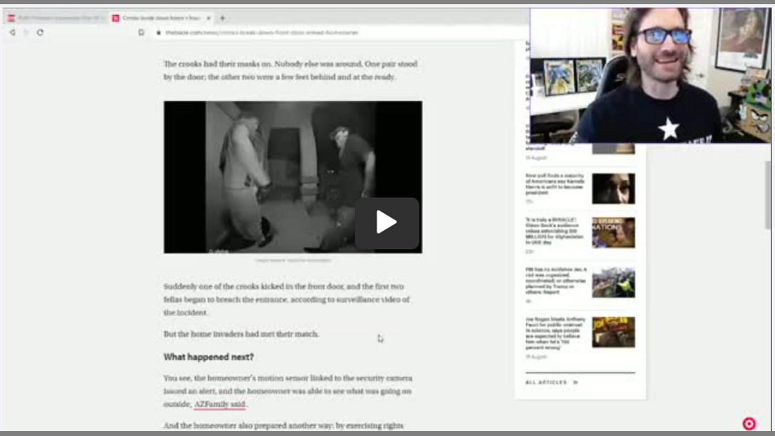Viewport: 775px width, 436px height.
Task: Reload the page with the refresh icon
Action: pos(40,33)
